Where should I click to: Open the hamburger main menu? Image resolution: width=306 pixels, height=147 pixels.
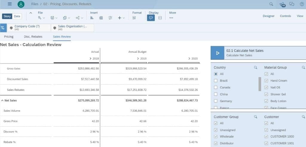click(10, 4)
